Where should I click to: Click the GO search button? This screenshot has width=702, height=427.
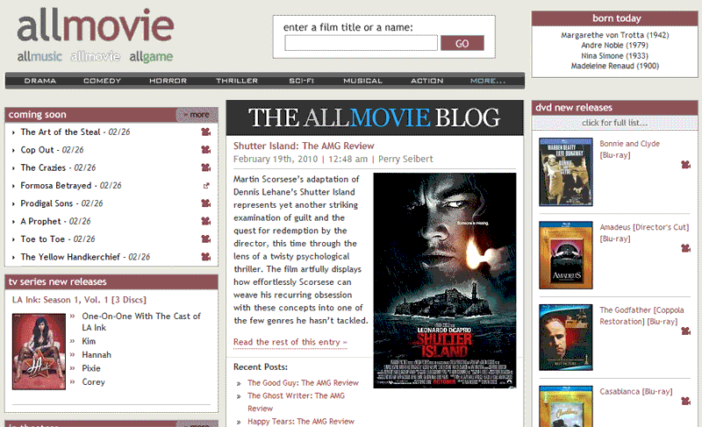pyautogui.click(x=462, y=43)
